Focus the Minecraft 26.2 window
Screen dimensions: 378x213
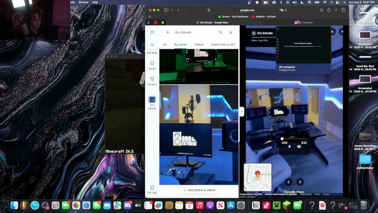click(x=125, y=104)
